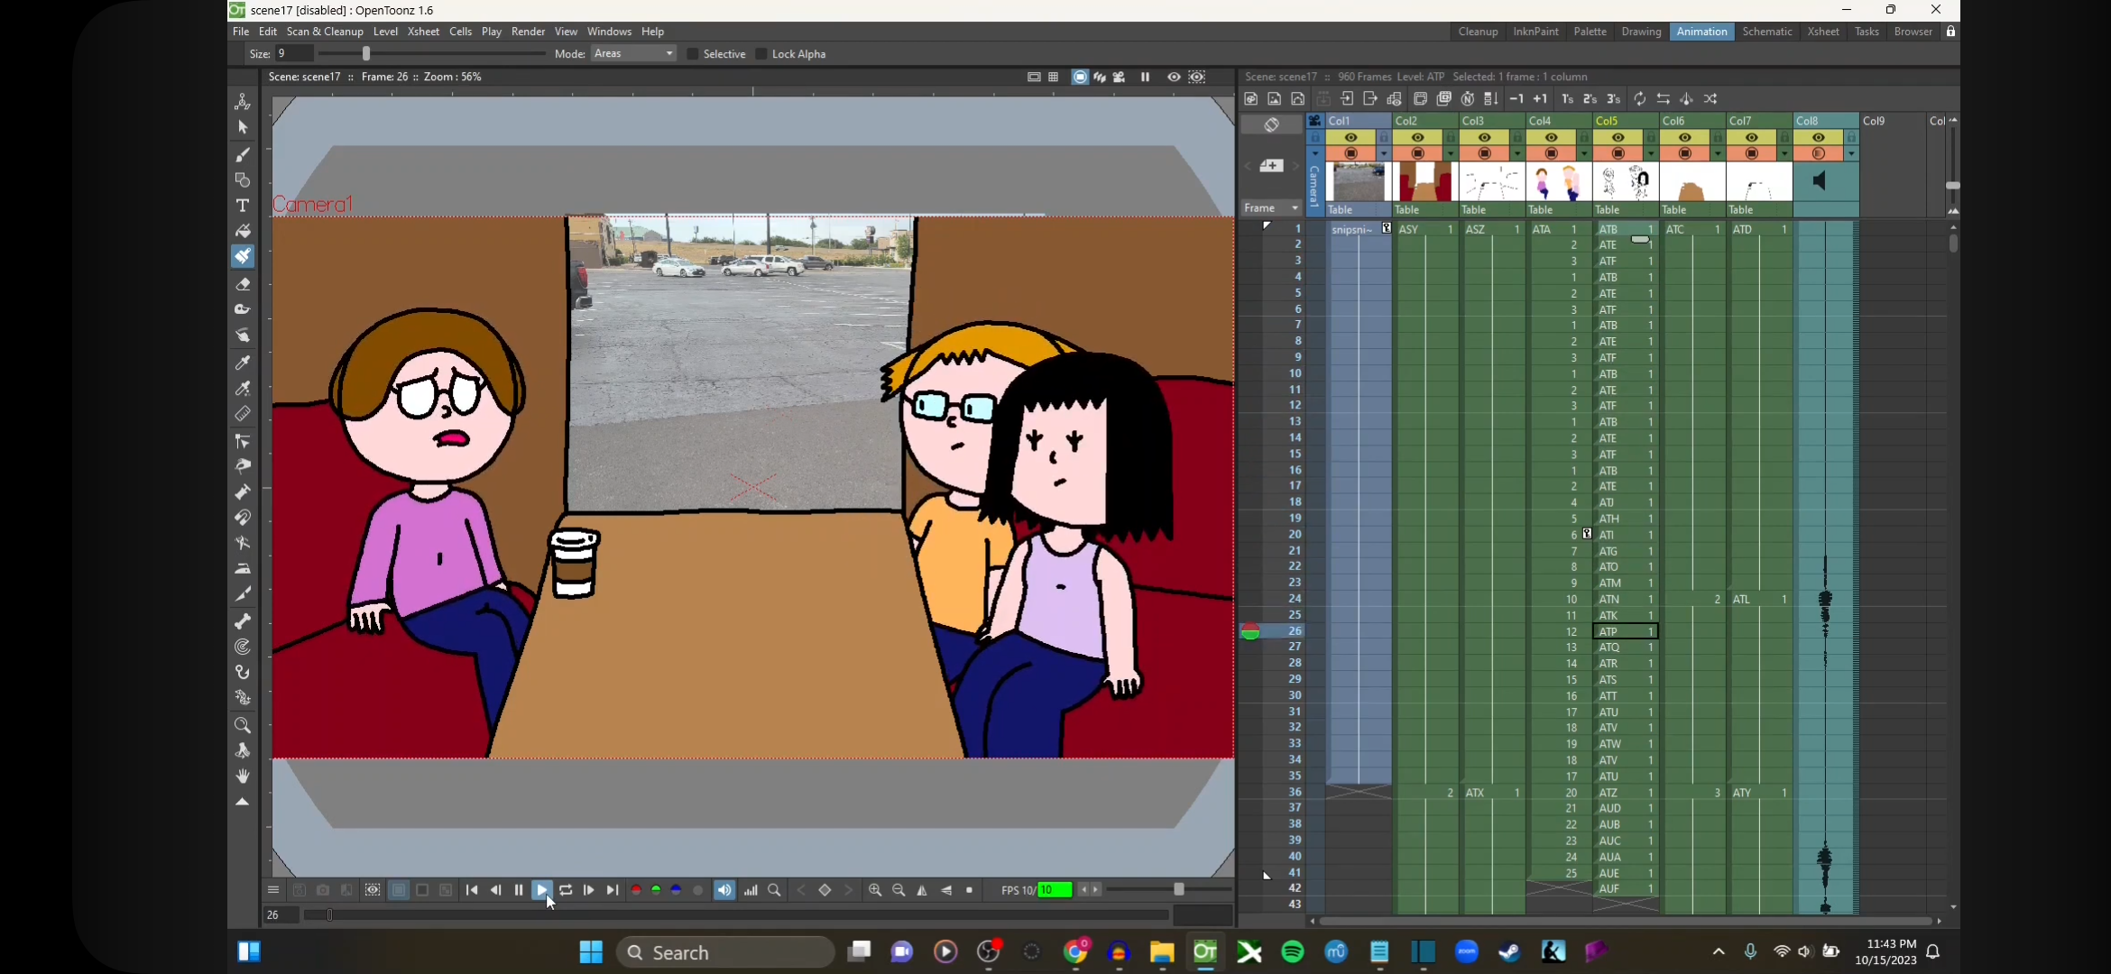Open the Frame dropdown in xsheet header
The width and height of the screenshot is (2111, 974).
[x=1271, y=208]
